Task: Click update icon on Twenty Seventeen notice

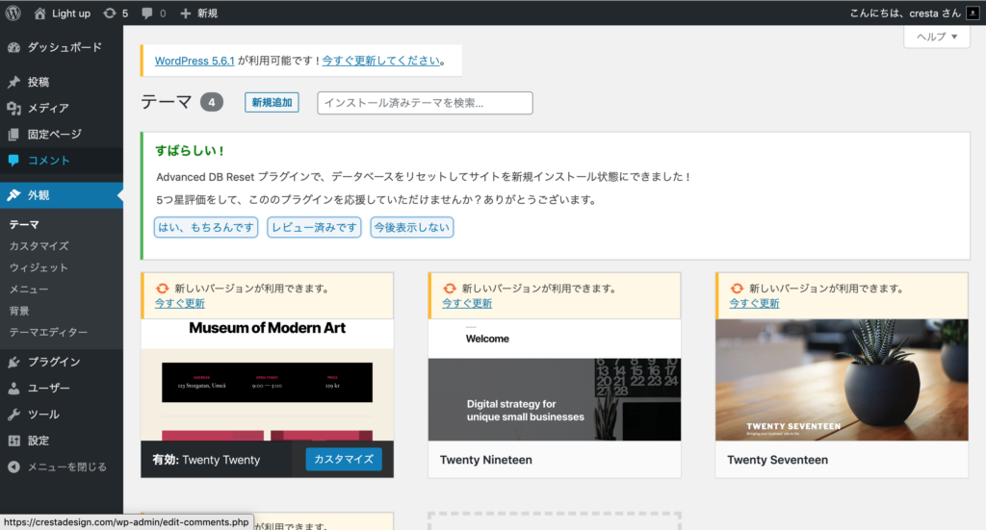Action: tap(737, 289)
